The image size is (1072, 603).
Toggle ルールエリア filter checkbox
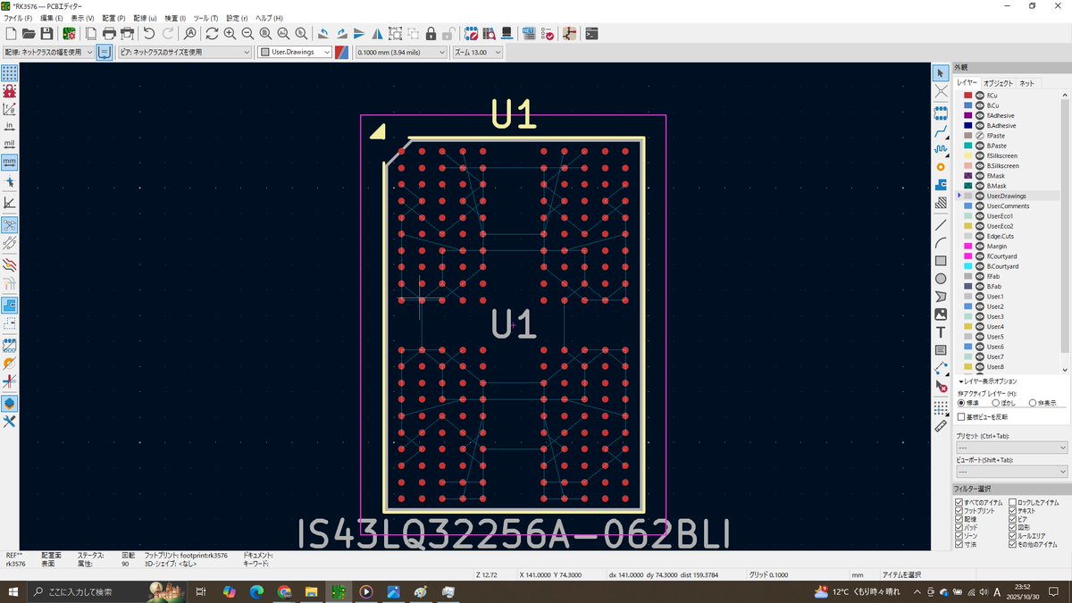[x=1013, y=535]
